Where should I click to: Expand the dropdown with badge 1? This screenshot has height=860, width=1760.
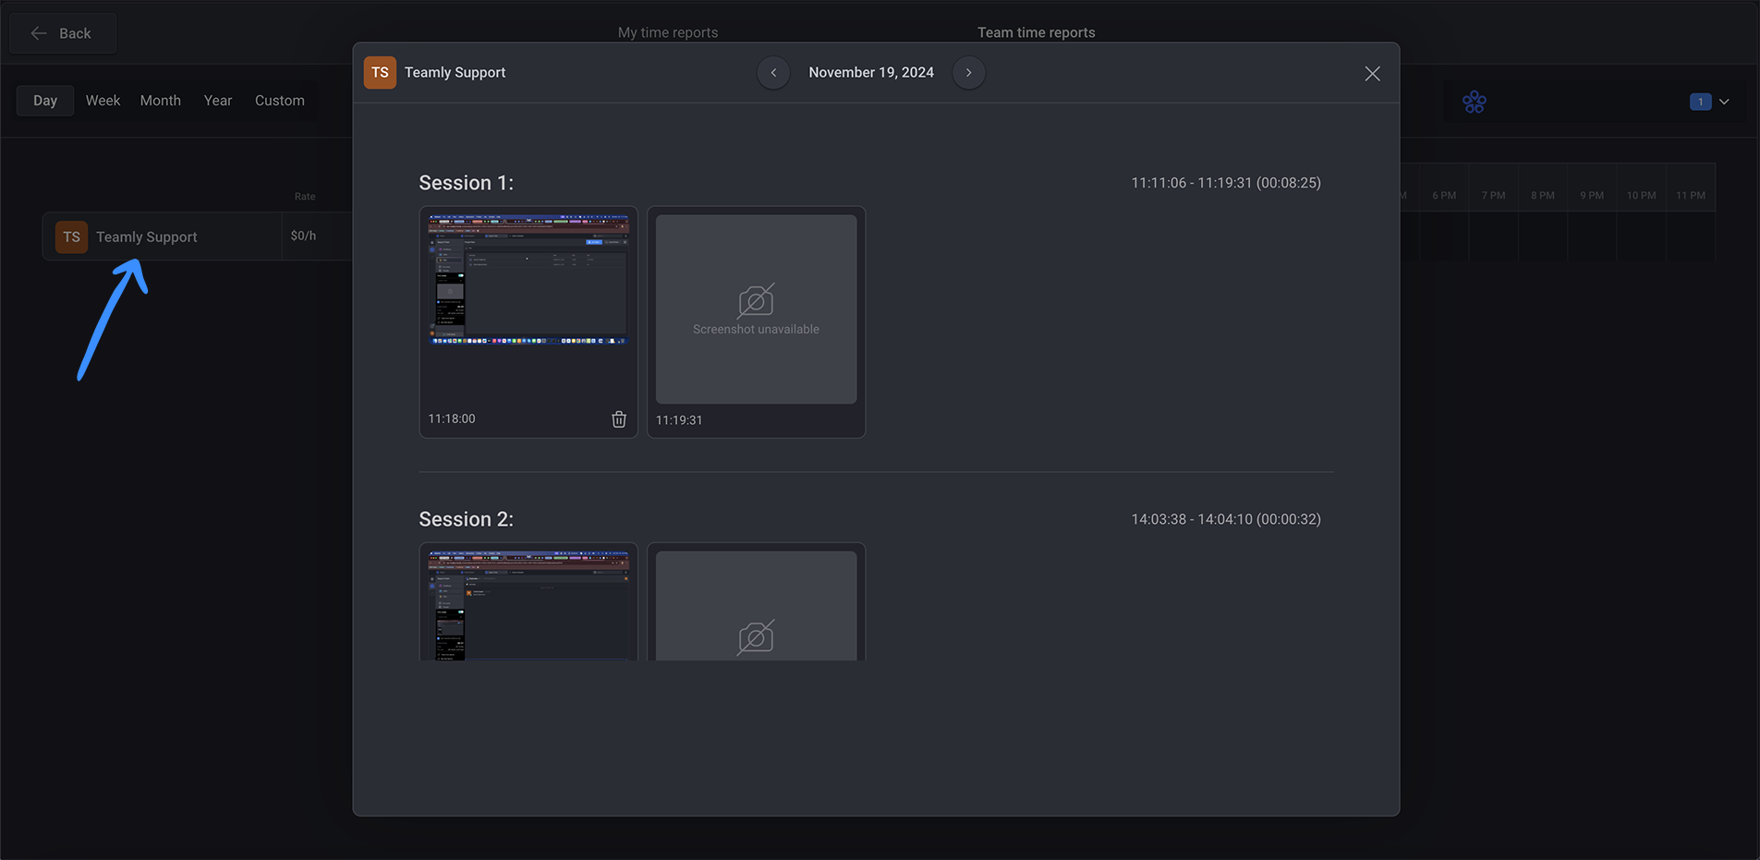click(x=1724, y=102)
